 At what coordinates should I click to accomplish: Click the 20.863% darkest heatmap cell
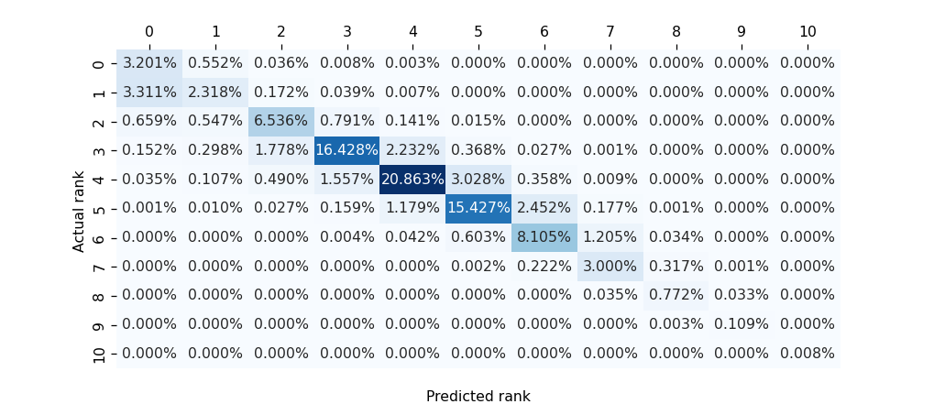[412, 180]
